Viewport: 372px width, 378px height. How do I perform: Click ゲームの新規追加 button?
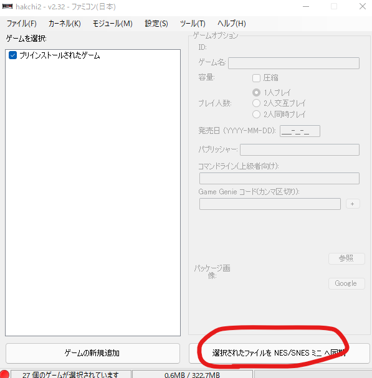(x=93, y=353)
